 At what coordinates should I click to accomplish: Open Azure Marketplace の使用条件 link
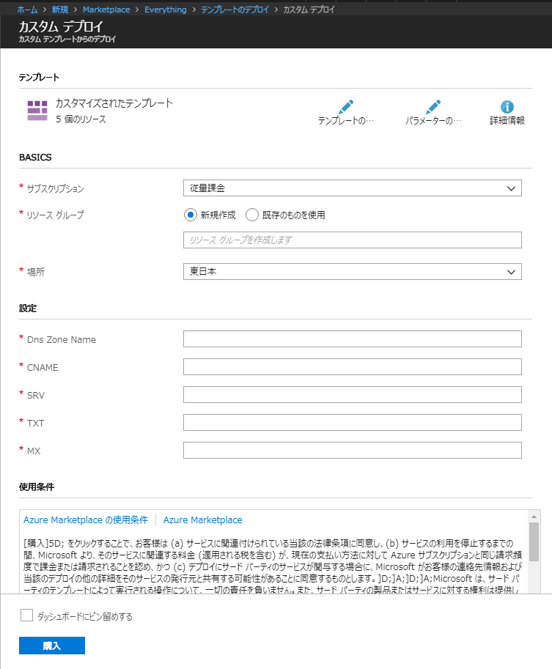pos(85,520)
